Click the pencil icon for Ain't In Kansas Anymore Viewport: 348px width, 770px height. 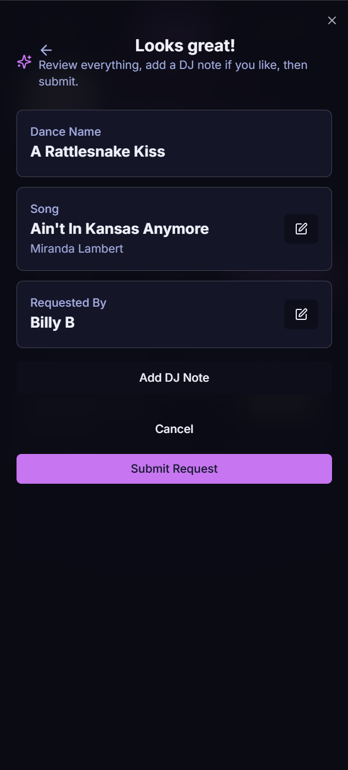tap(301, 228)
